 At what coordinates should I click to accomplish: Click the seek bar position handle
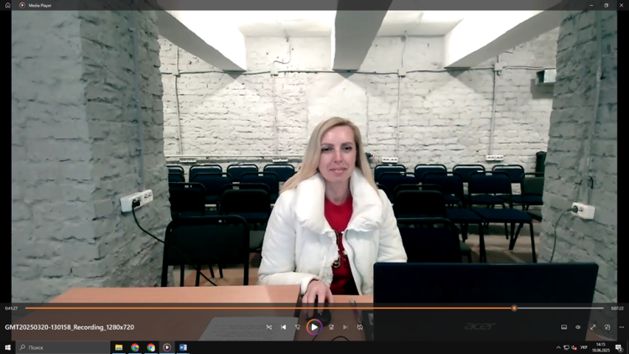[x=514, y=309]
